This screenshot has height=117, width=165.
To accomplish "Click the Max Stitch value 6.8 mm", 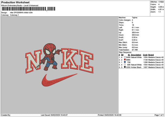I will (135, 42).
